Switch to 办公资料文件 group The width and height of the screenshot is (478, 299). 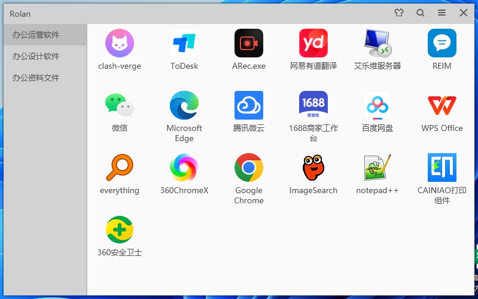[x=45, y=78]
